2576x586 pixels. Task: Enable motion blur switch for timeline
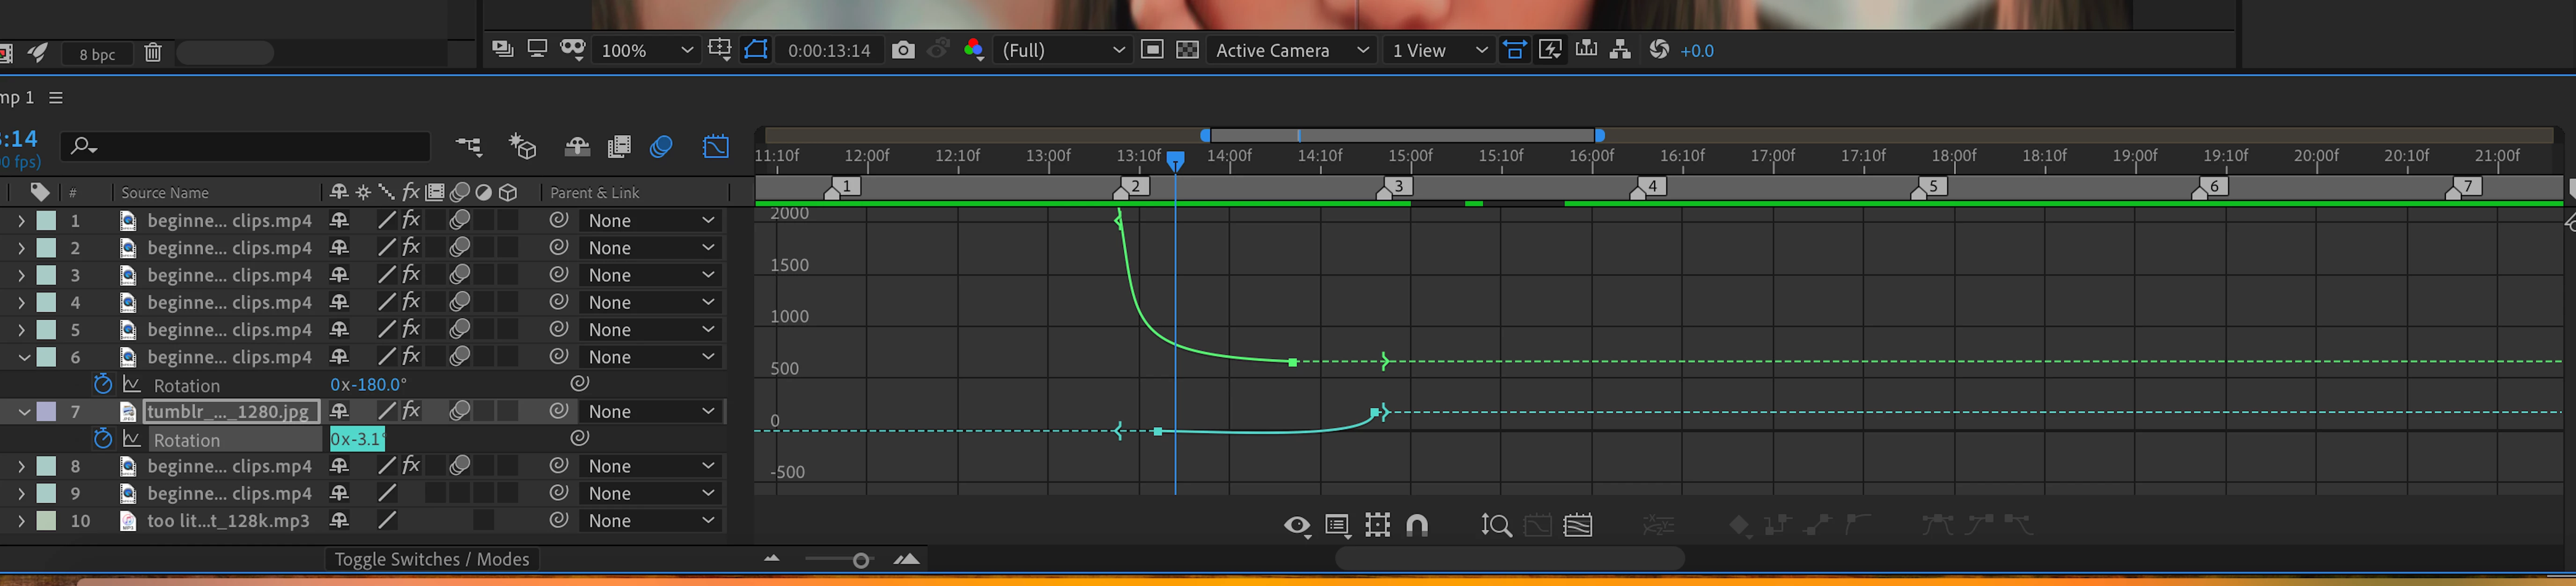661,147
